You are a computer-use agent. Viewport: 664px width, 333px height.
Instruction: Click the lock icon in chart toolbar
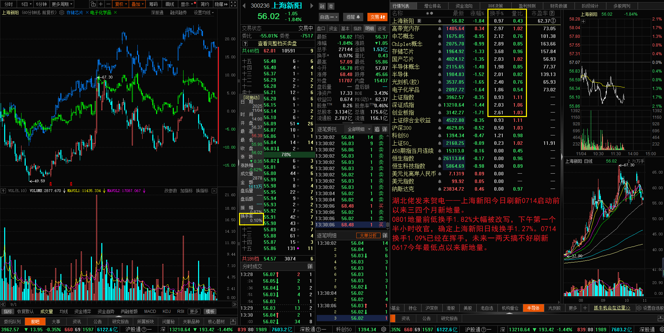(93, 4)
